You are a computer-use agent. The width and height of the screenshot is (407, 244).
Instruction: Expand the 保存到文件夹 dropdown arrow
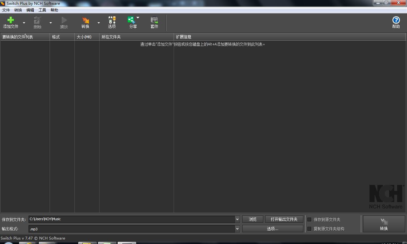pos(237,219)
